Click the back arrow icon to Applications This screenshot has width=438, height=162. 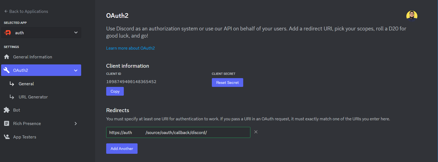coord(6,12)
